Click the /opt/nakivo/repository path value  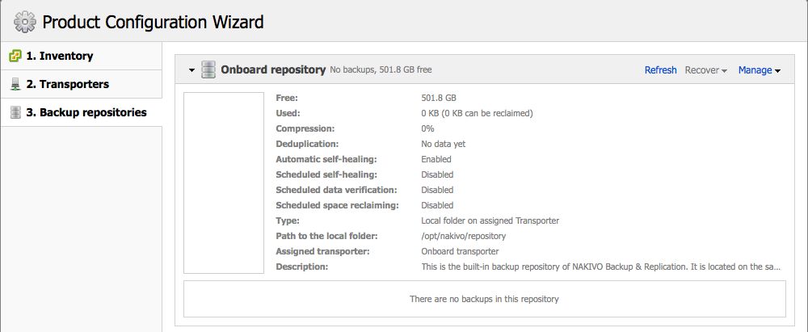pos(463,236)
